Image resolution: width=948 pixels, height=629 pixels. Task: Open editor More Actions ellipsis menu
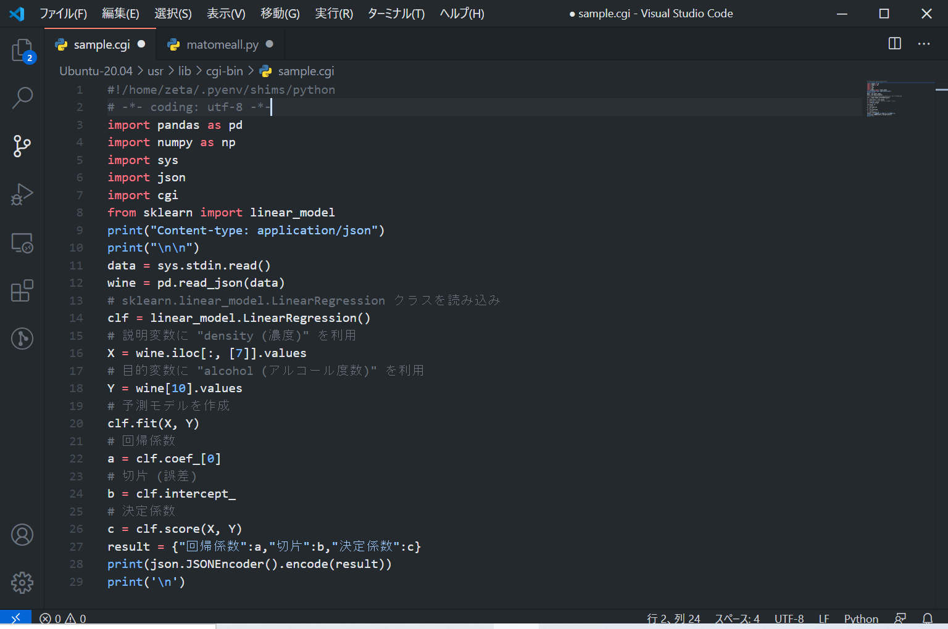[x=923, y=44]
